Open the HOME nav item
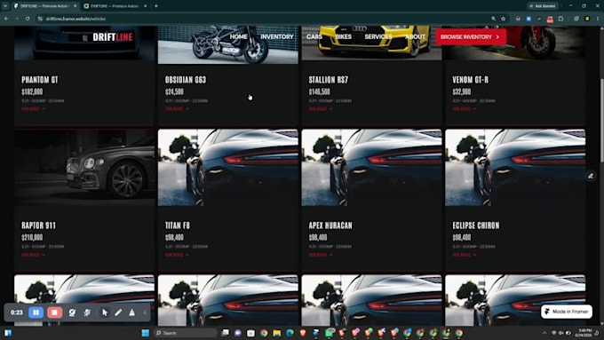The height and width of the screenshot is (340, 604). tap(238, 36)
